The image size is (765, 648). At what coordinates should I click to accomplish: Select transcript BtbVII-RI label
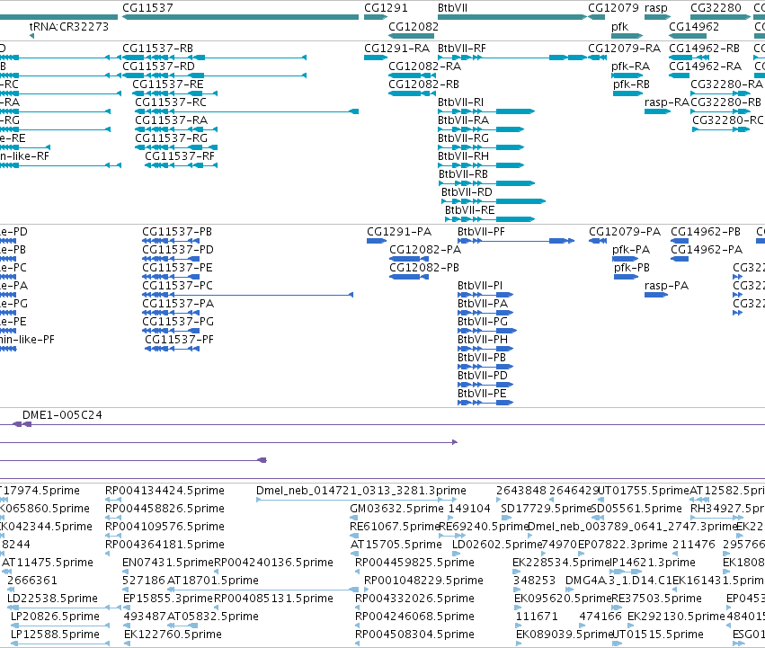coord(460,102)
